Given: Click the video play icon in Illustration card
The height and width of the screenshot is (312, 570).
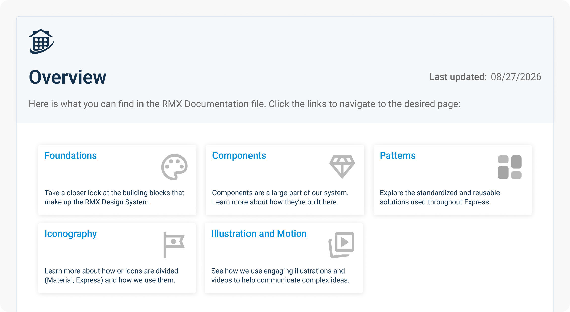Looking at the screenshot, I should click(341, 245).
